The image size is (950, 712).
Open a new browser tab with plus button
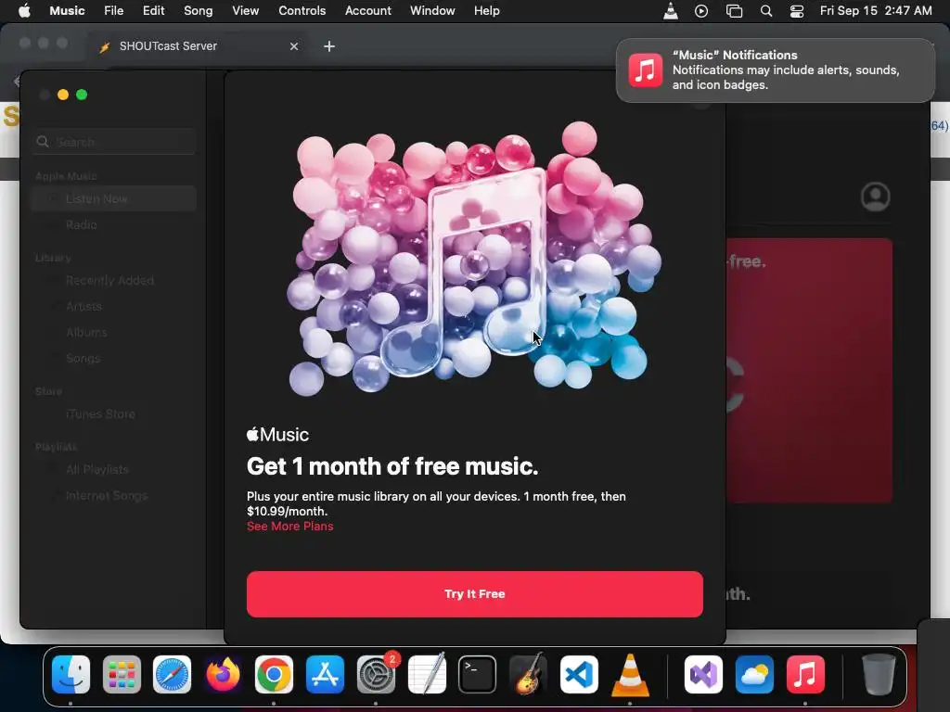point(329,46)
